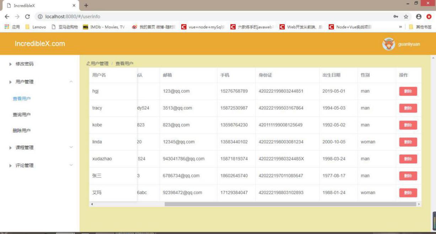The image size is (436, 234).
Task: Click the user avatar icon in header
Action: click(388, 44)
